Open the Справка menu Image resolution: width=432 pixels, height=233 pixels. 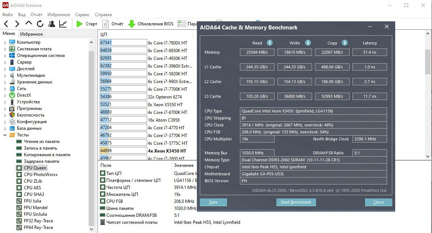click(x=103, y=15)
